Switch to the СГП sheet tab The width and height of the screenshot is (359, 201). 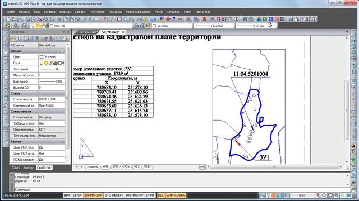point(115,167)
